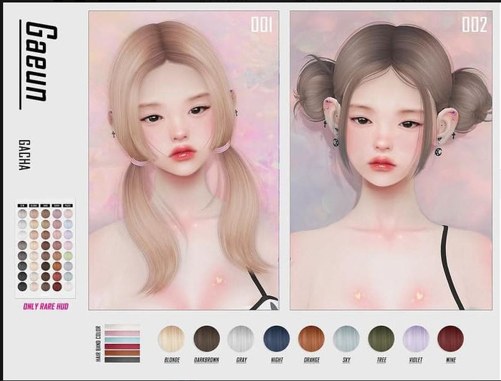Click the ORANGE label text
This screenshot has height=381, width=501.
coord(311,360)
